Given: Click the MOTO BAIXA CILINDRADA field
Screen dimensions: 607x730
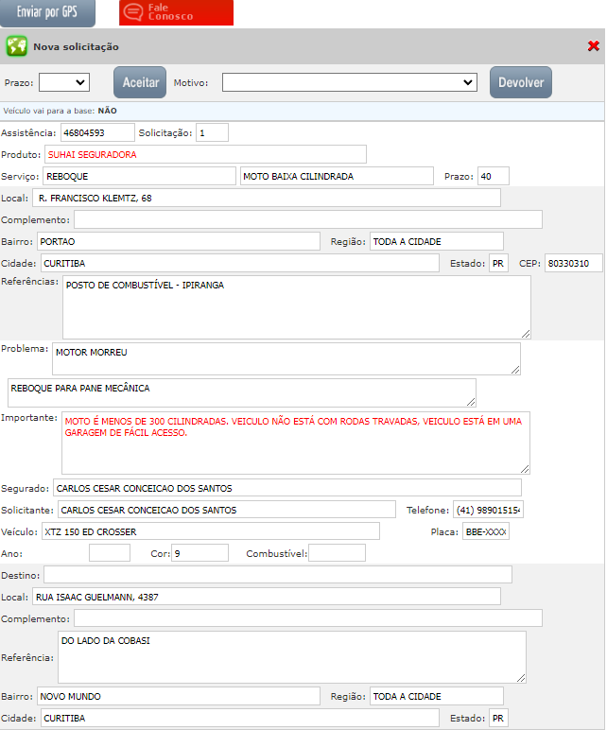Looking at the screenshot, I should tap(337, 177).
